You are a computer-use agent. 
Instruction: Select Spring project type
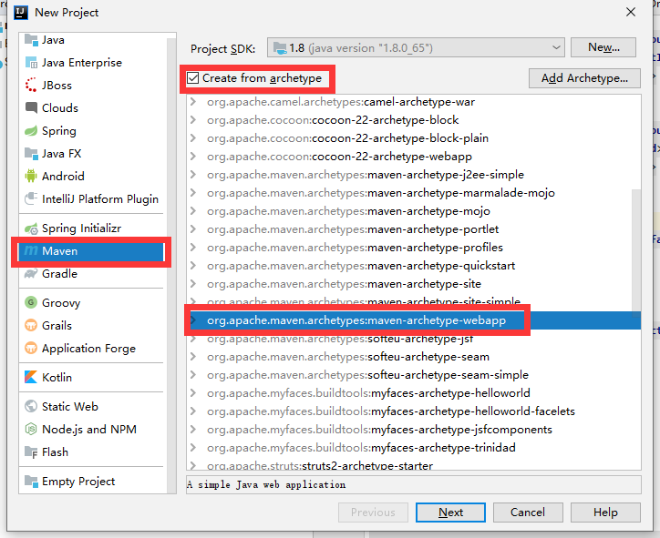92,131
